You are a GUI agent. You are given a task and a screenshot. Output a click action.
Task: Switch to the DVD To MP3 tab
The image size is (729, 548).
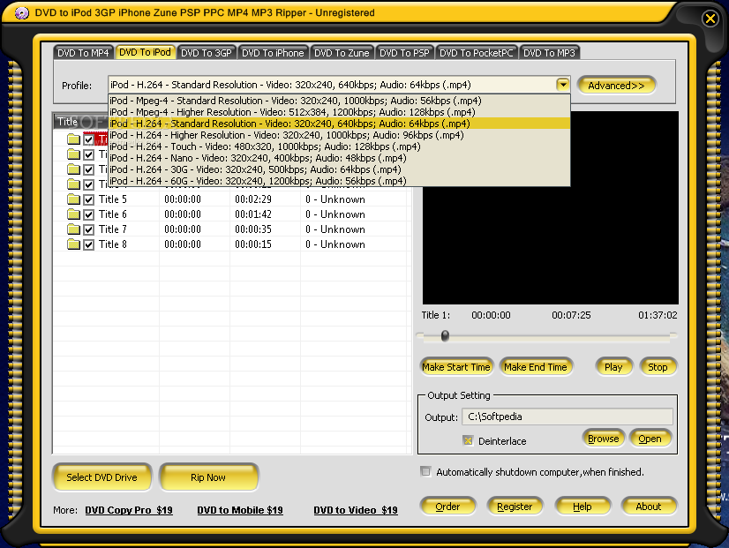549,53
